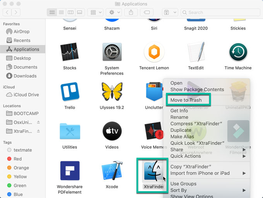Open the group-by dropdown in toolbar

(96, 12)
